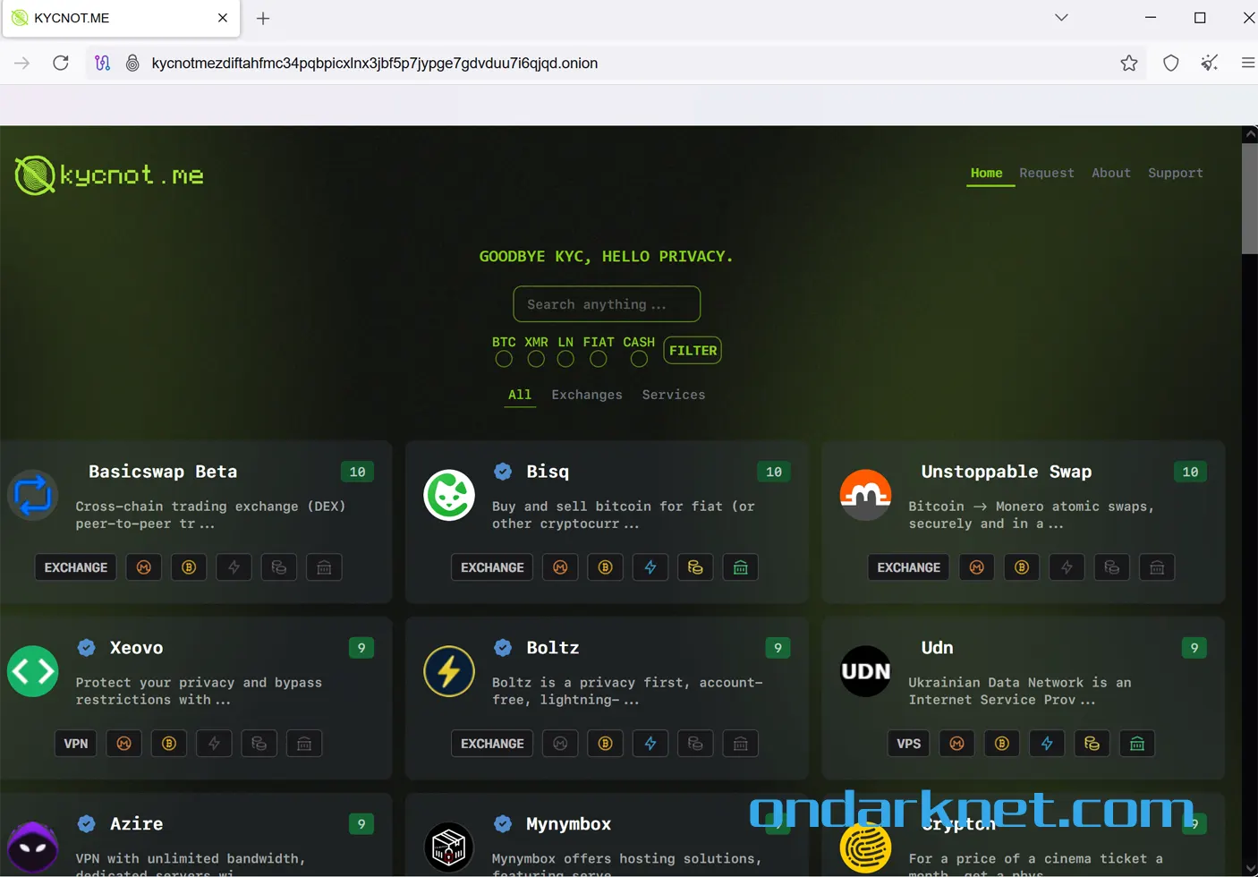Image resolution: width=1258 pixels, height=877 pixels.
Task: Open the About page
Action: tap(1111, 173)
